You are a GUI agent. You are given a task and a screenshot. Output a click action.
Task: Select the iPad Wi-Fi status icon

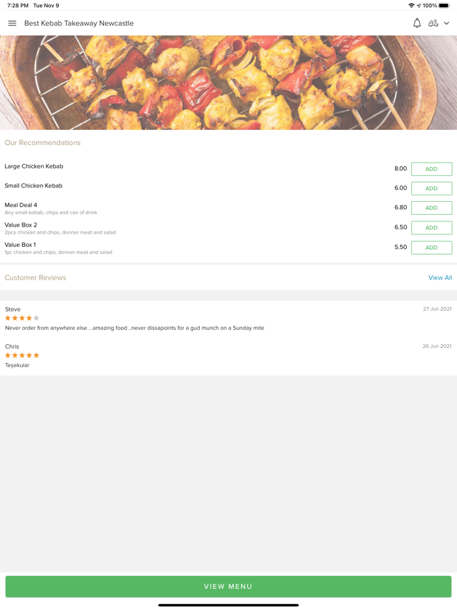coord(411,5)
